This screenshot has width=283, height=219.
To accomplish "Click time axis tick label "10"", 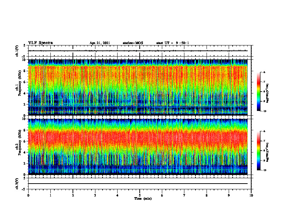I will pyautogui.click(x=251, y=195).
